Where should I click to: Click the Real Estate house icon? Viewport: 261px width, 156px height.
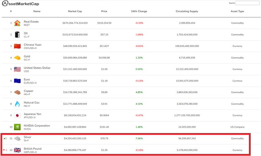(17, 23)
